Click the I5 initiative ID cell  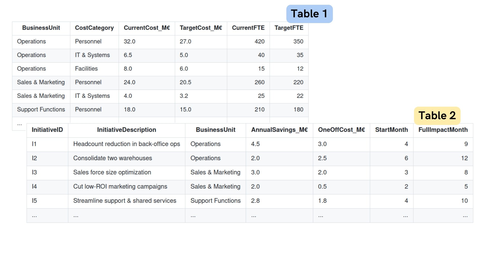tap(34, 201)
